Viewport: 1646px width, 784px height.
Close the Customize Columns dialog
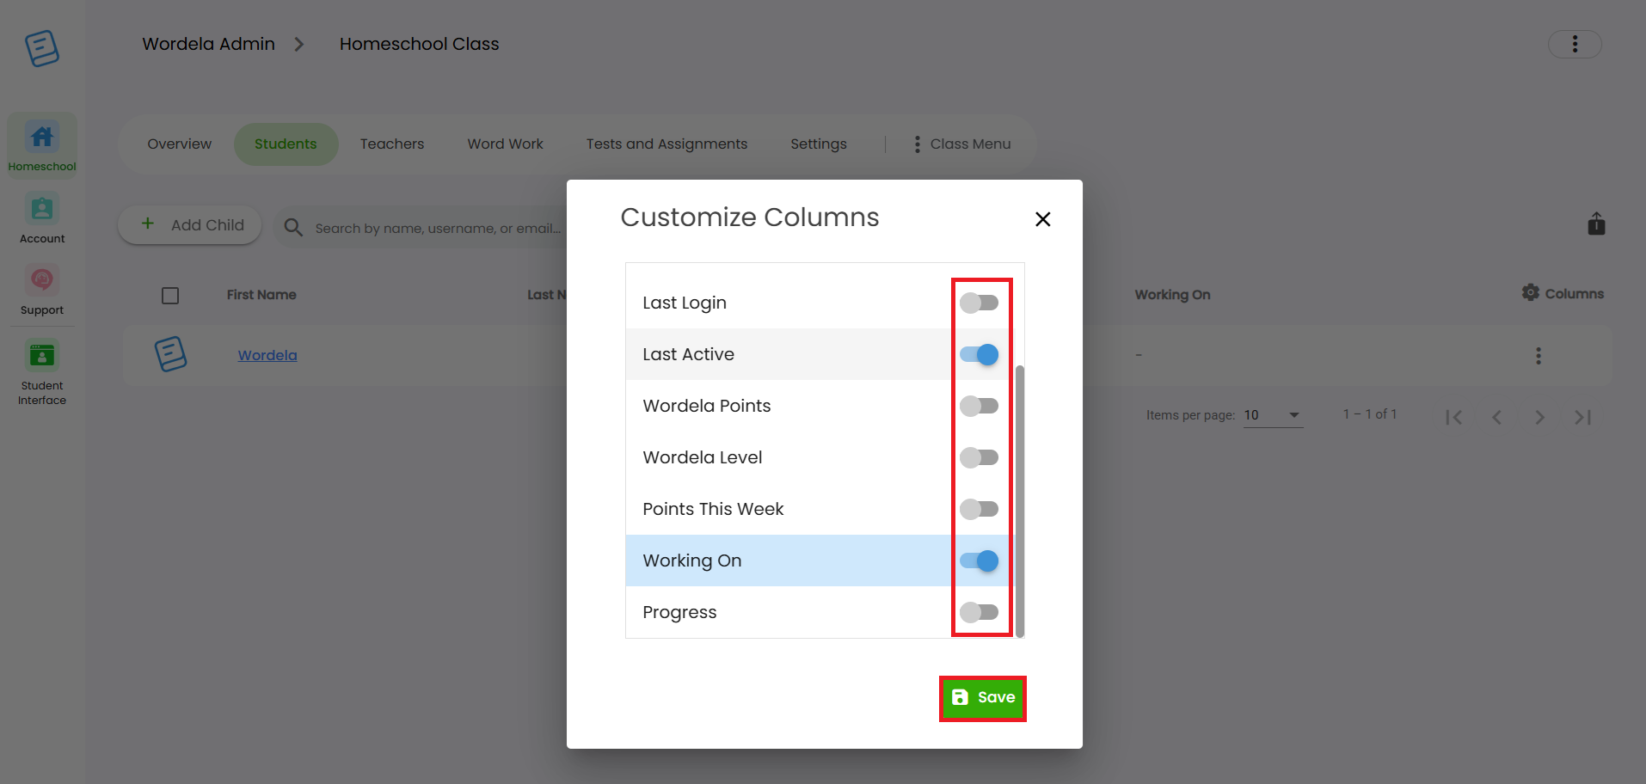[1042, 219]
